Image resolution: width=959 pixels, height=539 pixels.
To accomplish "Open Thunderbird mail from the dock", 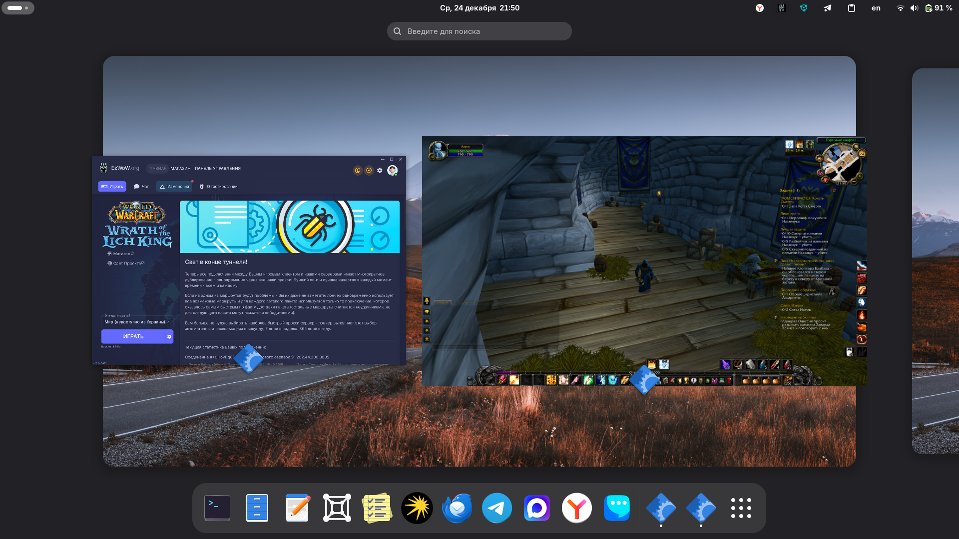I will 457,508.
